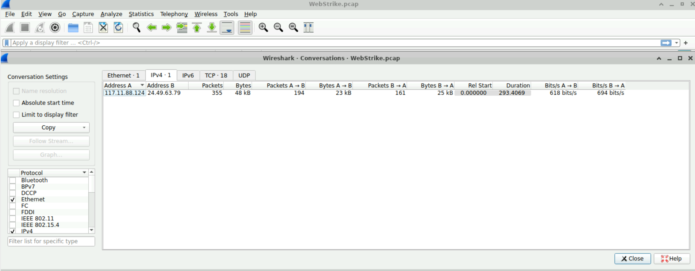This screenshot has height=271, width=695.
Task: Open the Telephony menu
Action: [x=174, y=14]
